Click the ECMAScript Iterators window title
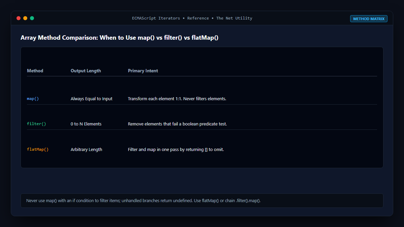Image resolution: width=404 pixels, height=227 pixels. 192,18
